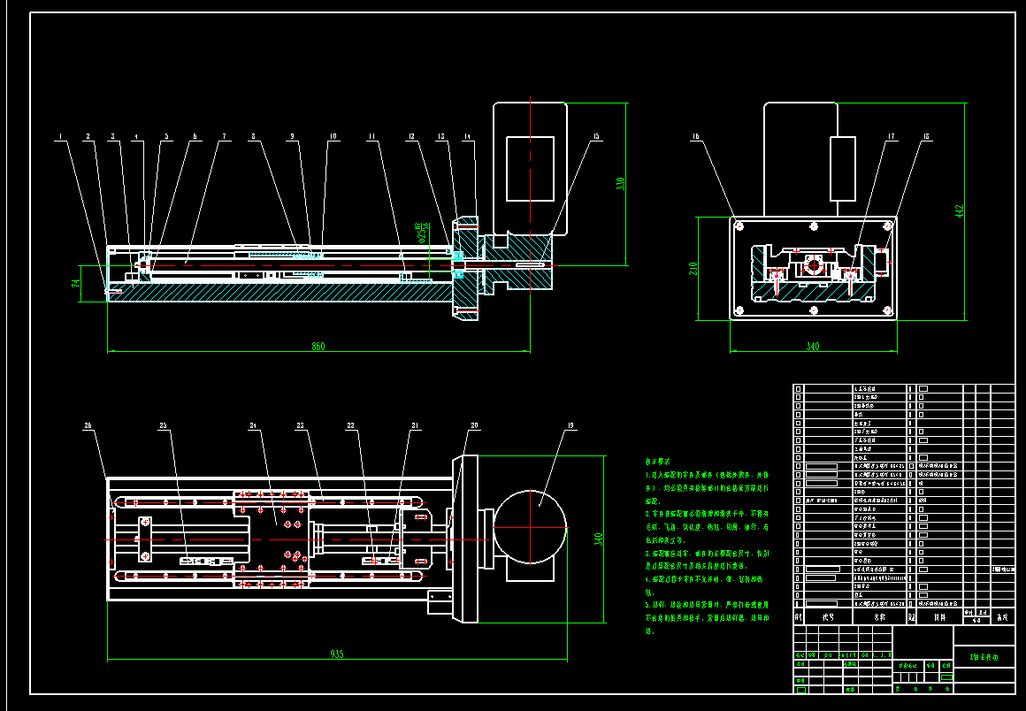Click part balloon number 10
The height and width of the screenshot is (711, 1026).
(x=333, y=137)
